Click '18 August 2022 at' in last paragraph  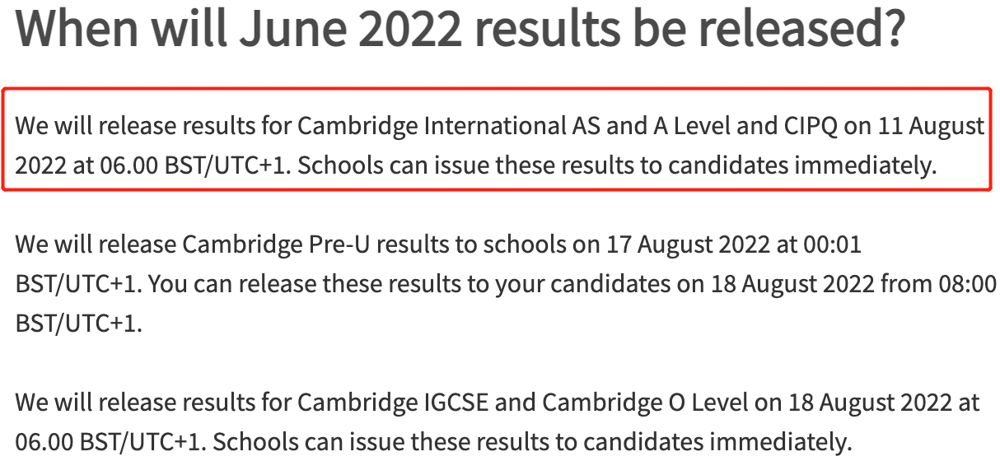(x=884, y=403)
